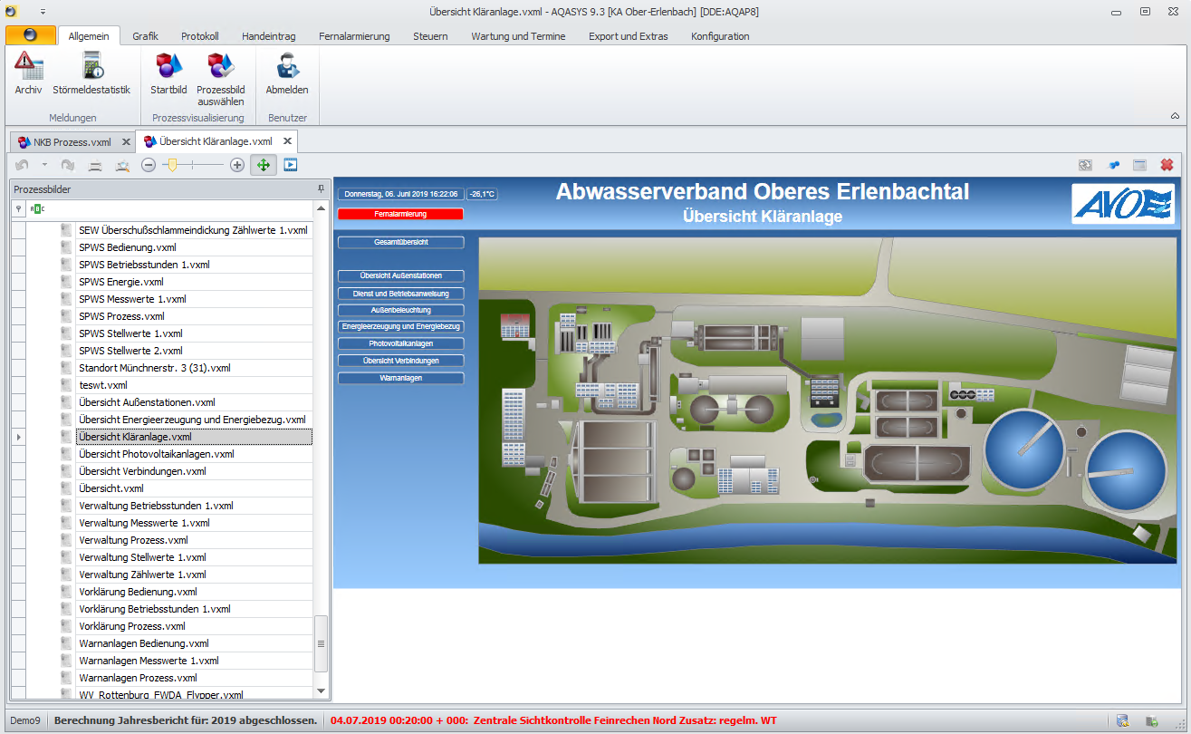
Task: Click the window layout icon near red X
Action: [x=1139, y=165]
